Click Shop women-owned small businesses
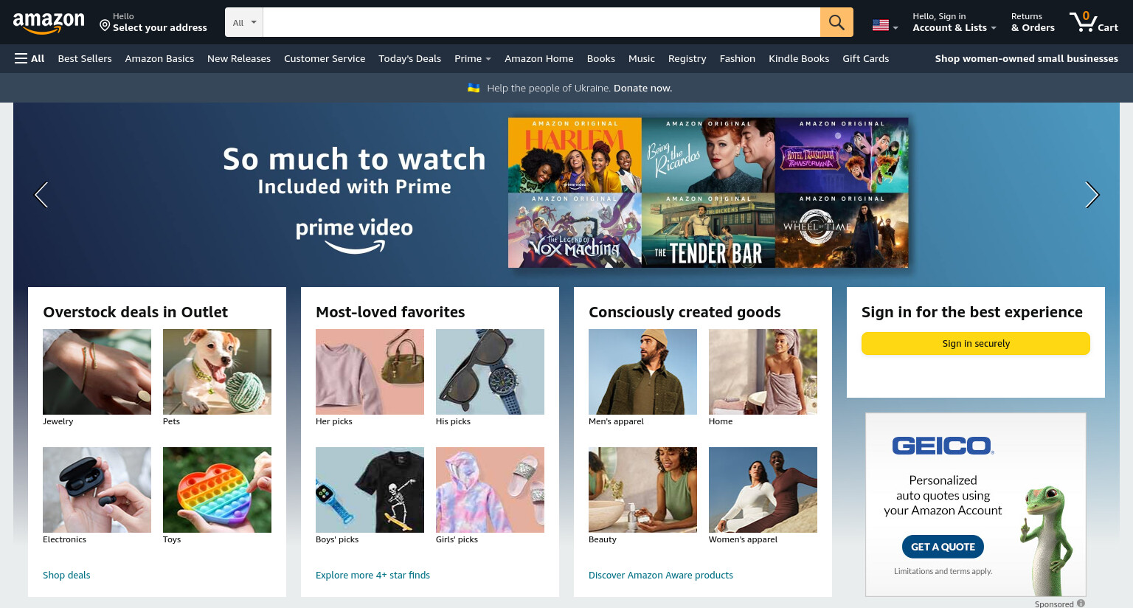Image resolution: width=1133 pixels, height=608 pixels. pos(1026,58)
